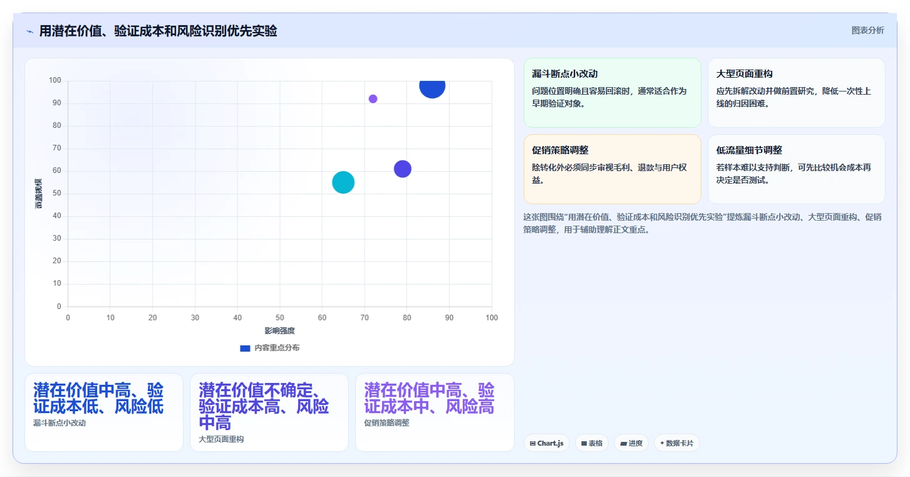Click the 大型页面重构 caption under the indigo stat
The image size is (910, 477).
tap(221, 439)
